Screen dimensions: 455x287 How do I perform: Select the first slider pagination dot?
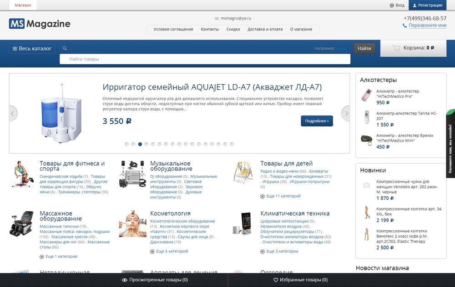(x=127, y=144)
